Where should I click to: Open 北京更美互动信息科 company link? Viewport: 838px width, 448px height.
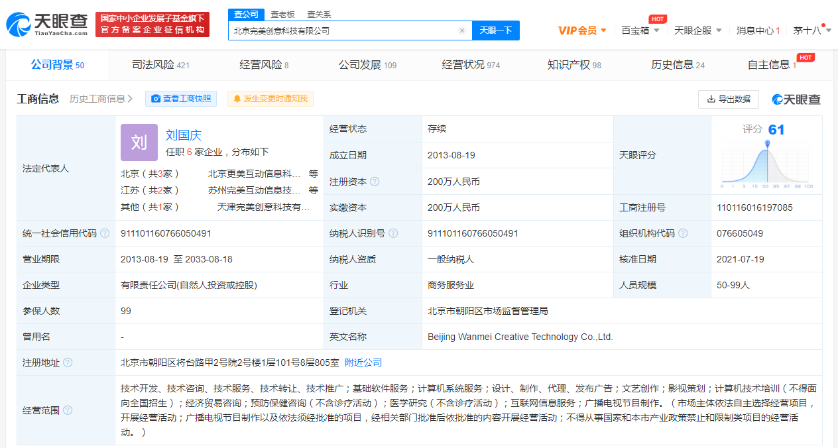pyautogui.click(x=255, y=174)
